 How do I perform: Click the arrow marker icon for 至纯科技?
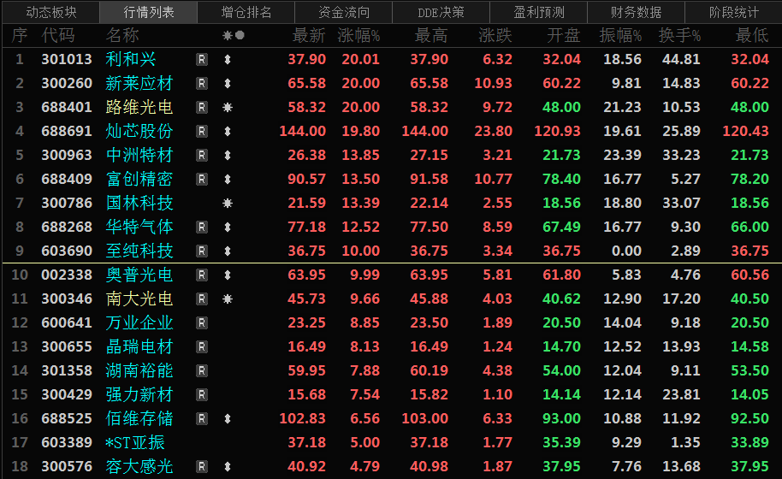228,251
